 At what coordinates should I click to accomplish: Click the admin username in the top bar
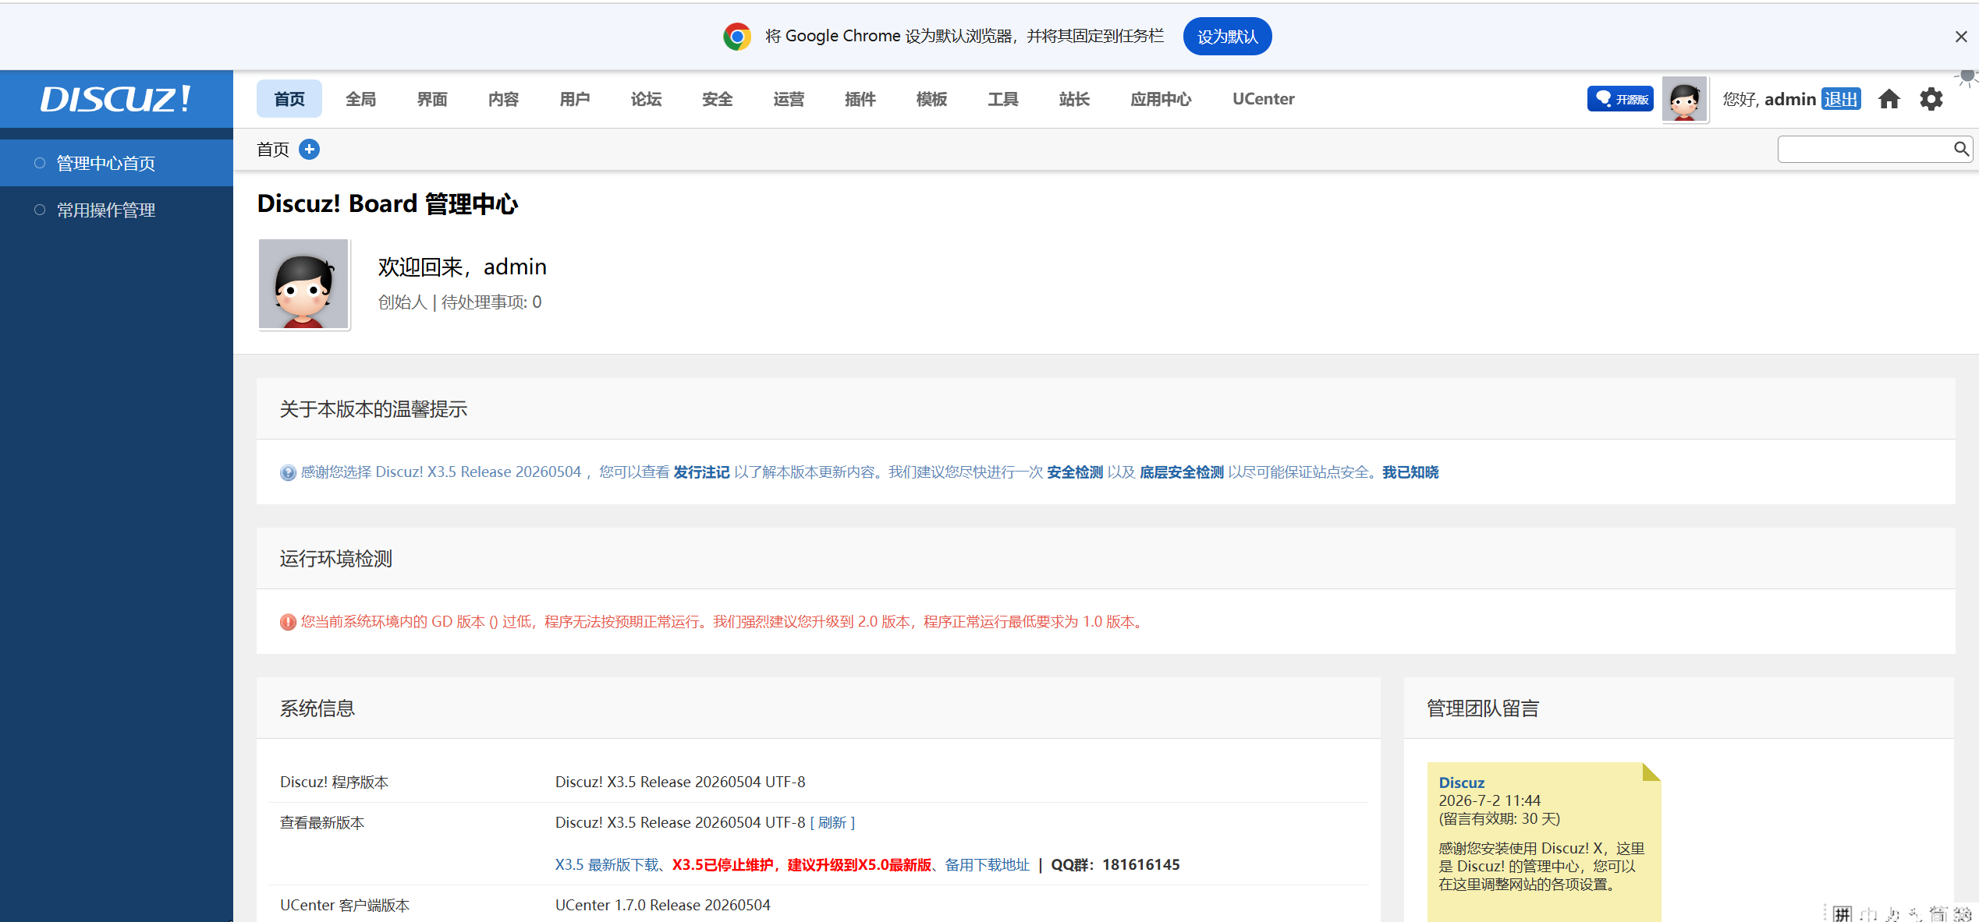[1790, 99]
